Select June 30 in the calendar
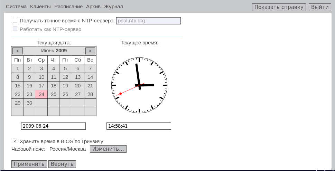Image resolution: width=335 pixels, height=171 pixels. [x=29, y=103]
